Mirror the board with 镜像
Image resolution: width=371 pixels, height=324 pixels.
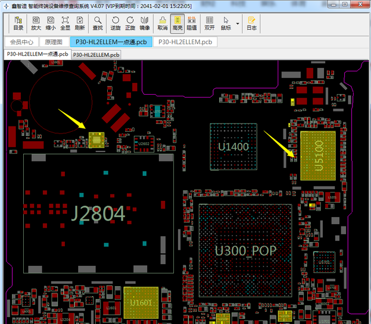tap(144, 23)
